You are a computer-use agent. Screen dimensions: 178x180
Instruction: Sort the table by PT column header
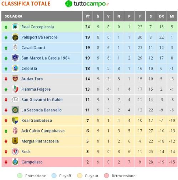click(88, 16)
